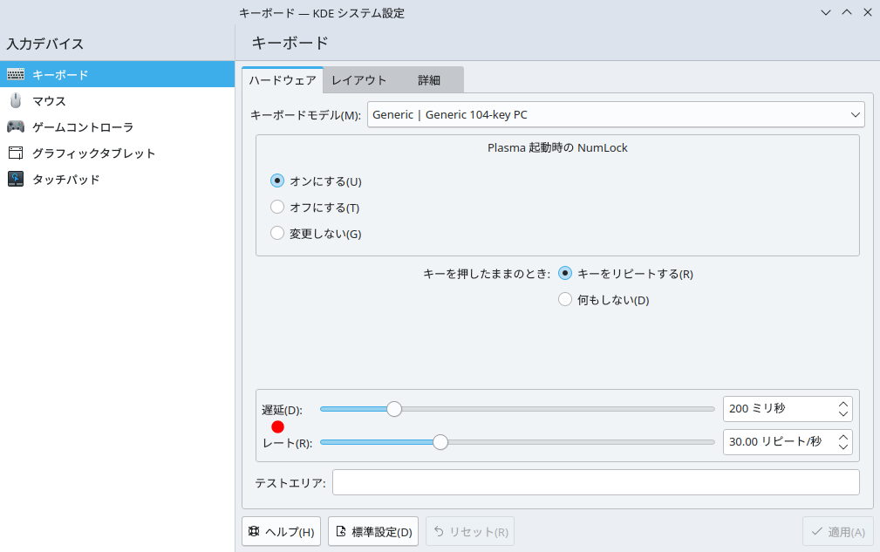Click the ヘルプ button
The width and height of the screenshot is (880, 552).
(x=281, y=532)
